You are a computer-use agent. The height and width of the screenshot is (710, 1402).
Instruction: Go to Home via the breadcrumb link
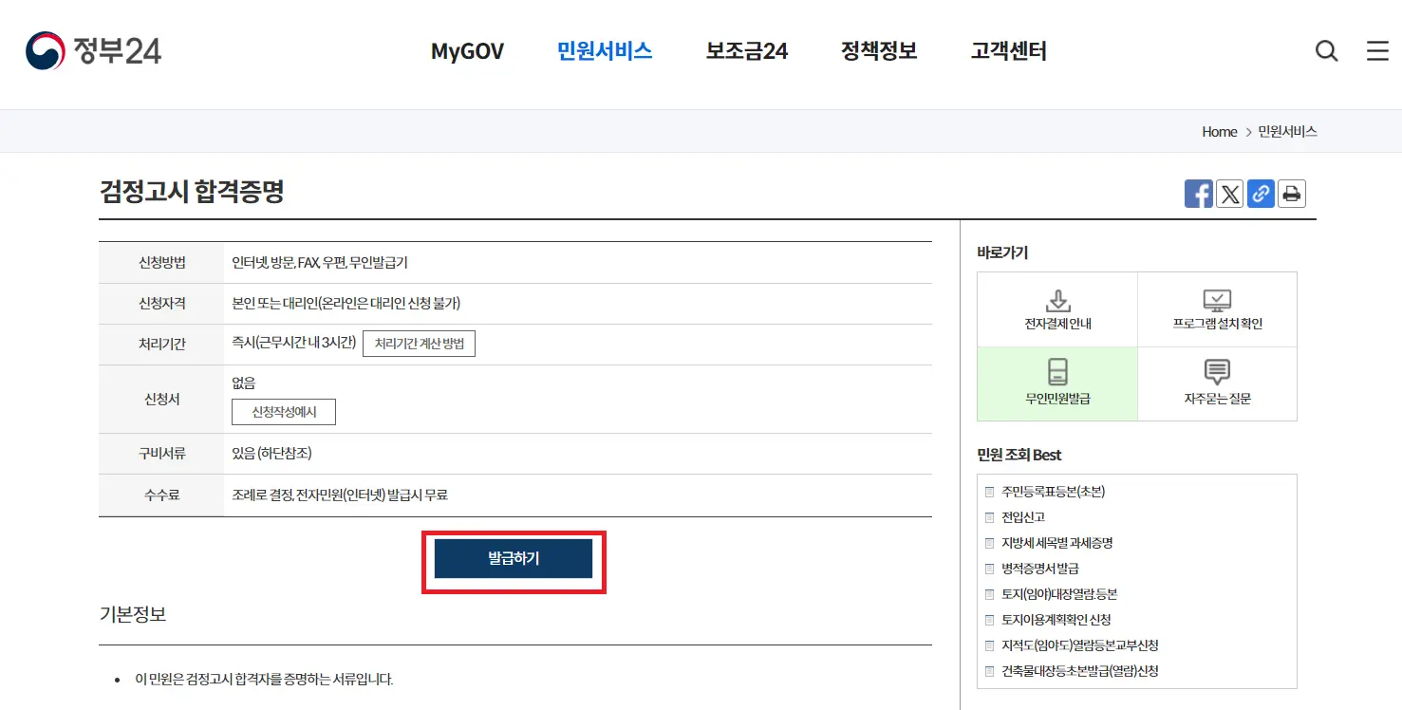pyautogui.click(x=1219, y=131)
